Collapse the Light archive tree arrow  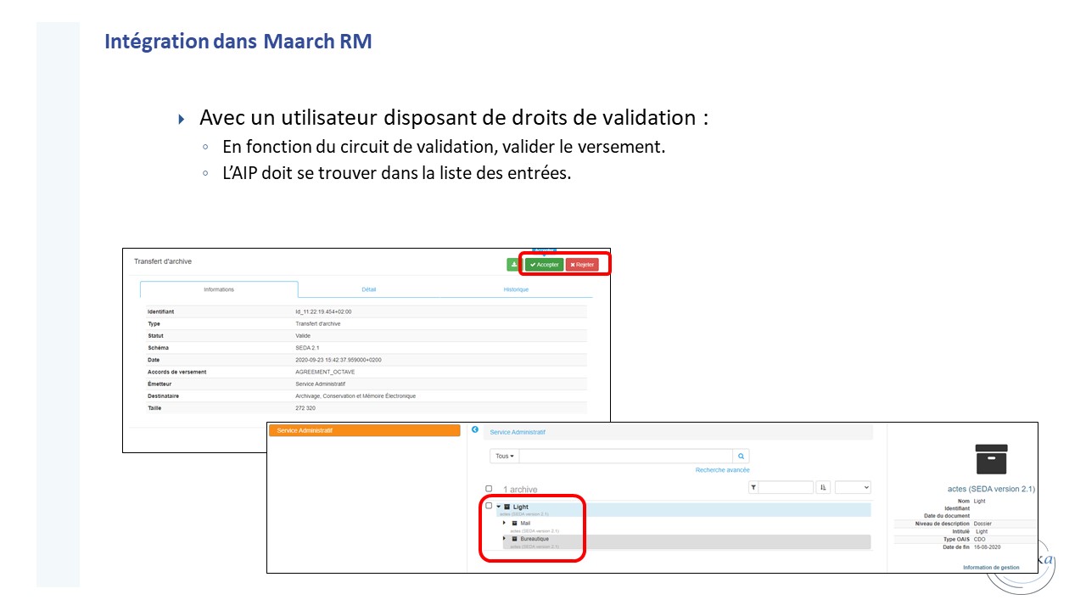click(499, 507)
